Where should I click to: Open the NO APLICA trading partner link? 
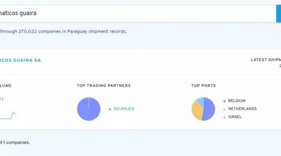coord(124,109)
